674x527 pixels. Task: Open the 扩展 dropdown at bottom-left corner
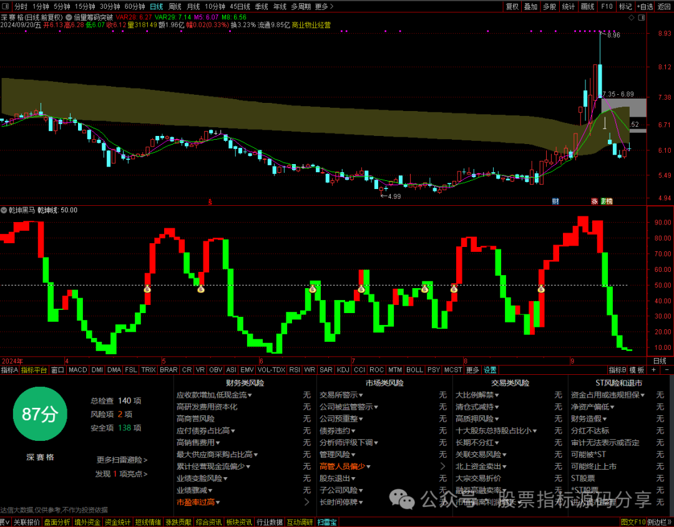[5, 522]
